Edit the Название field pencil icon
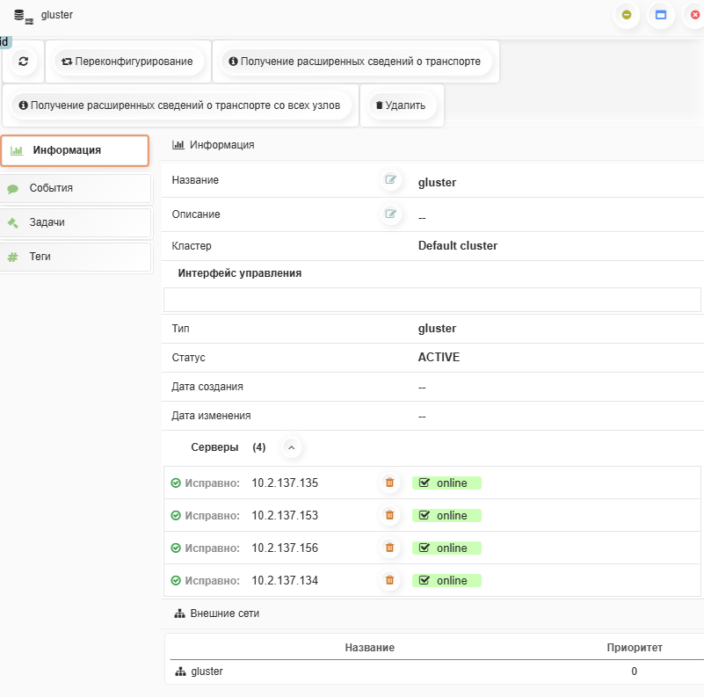The width and height of the screenshot is (704, 697). (x=390, y=179)
